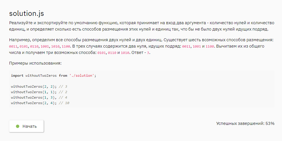Click the solution.js heading
Viewport: 282px width, 141px height.
tap(27, 13)
